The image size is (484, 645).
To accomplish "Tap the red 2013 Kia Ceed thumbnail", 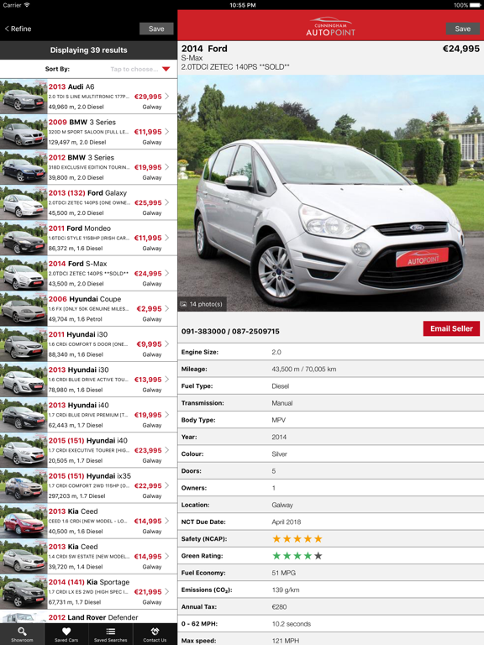I will (24, 521).
